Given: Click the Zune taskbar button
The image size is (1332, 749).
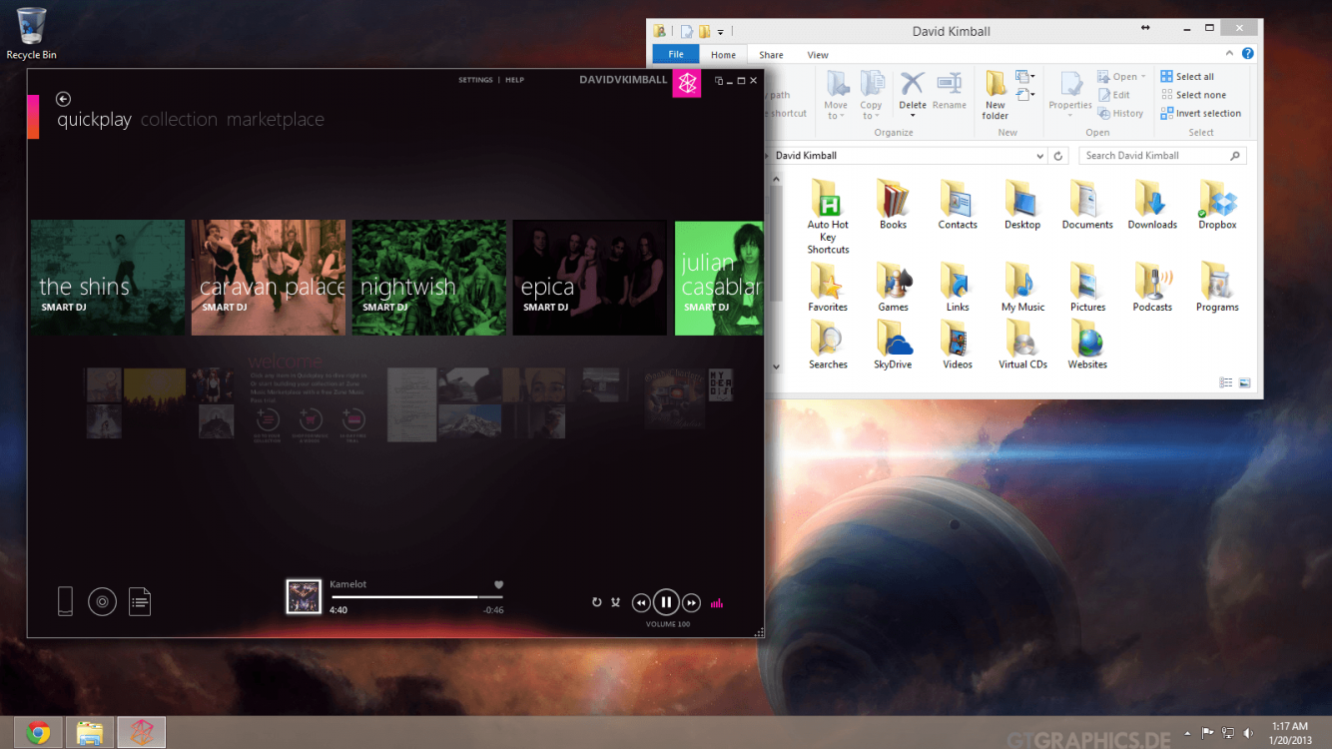Looking at the screenshot, I should 142,733.
